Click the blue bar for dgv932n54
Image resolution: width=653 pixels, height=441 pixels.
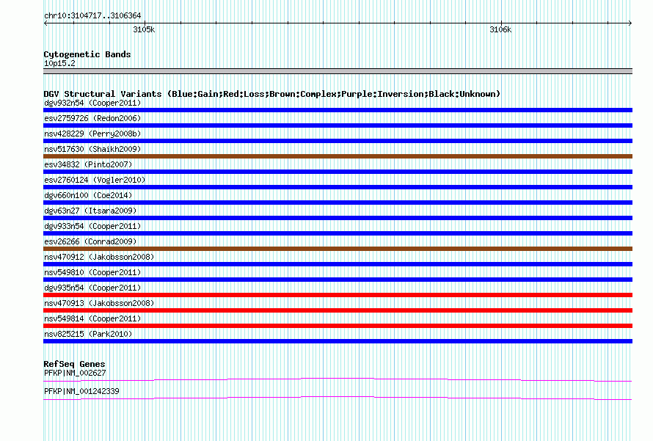click(x=338, y=110)
